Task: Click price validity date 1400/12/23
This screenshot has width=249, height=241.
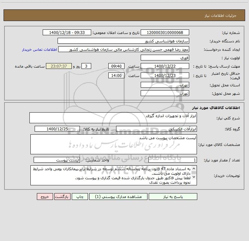Action: click(165, 75)
